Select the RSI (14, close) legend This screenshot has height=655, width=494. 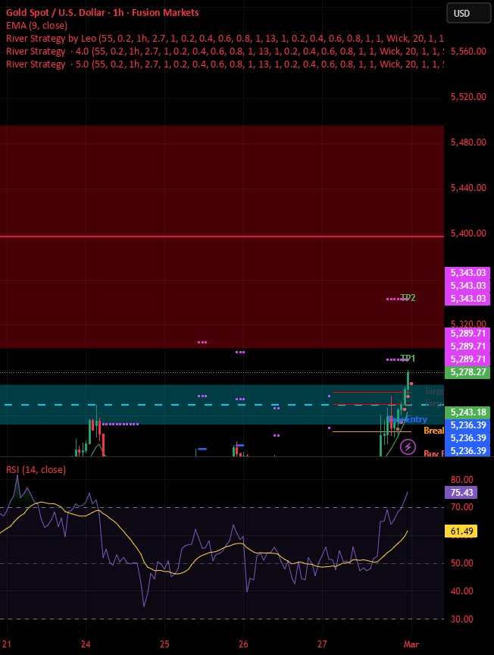[x=36, y=469]
